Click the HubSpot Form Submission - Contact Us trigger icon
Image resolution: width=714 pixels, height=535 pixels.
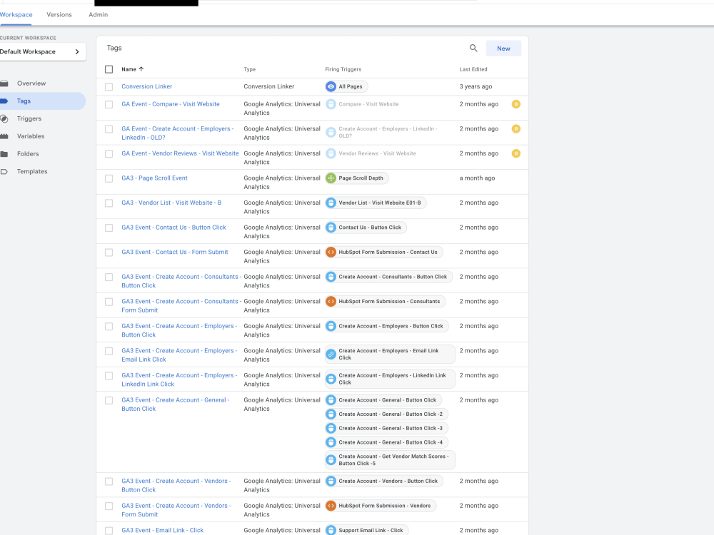(331, 252)
